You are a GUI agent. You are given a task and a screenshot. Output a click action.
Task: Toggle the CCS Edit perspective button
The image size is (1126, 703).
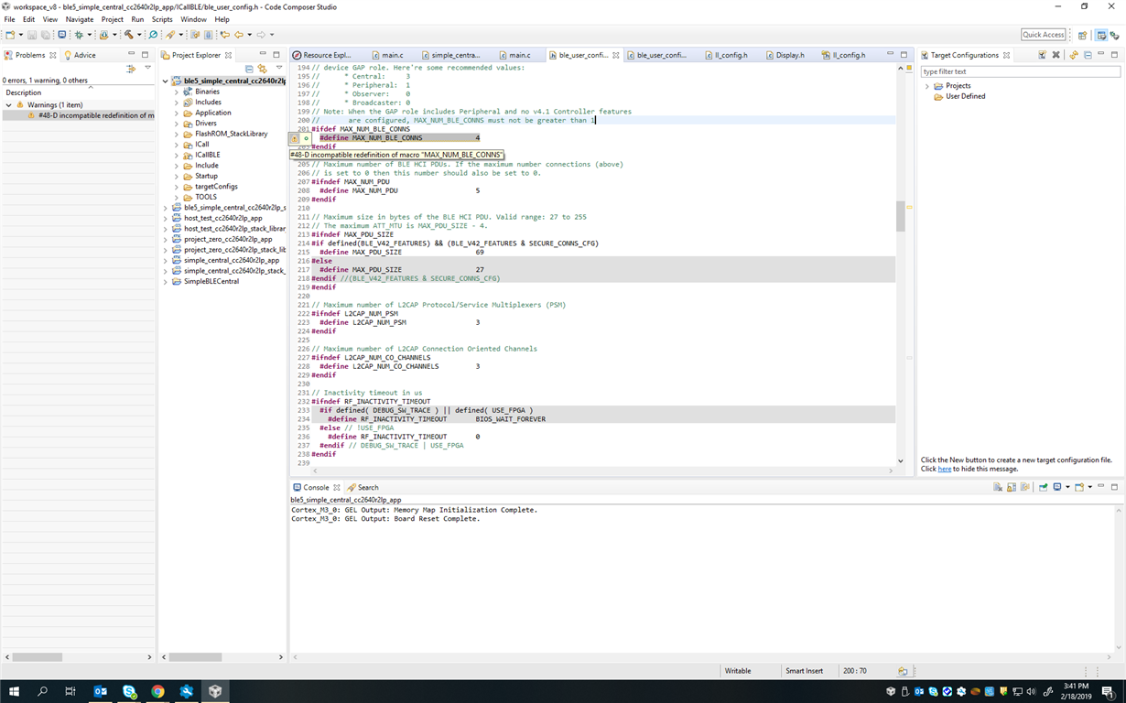(1101, 35)
